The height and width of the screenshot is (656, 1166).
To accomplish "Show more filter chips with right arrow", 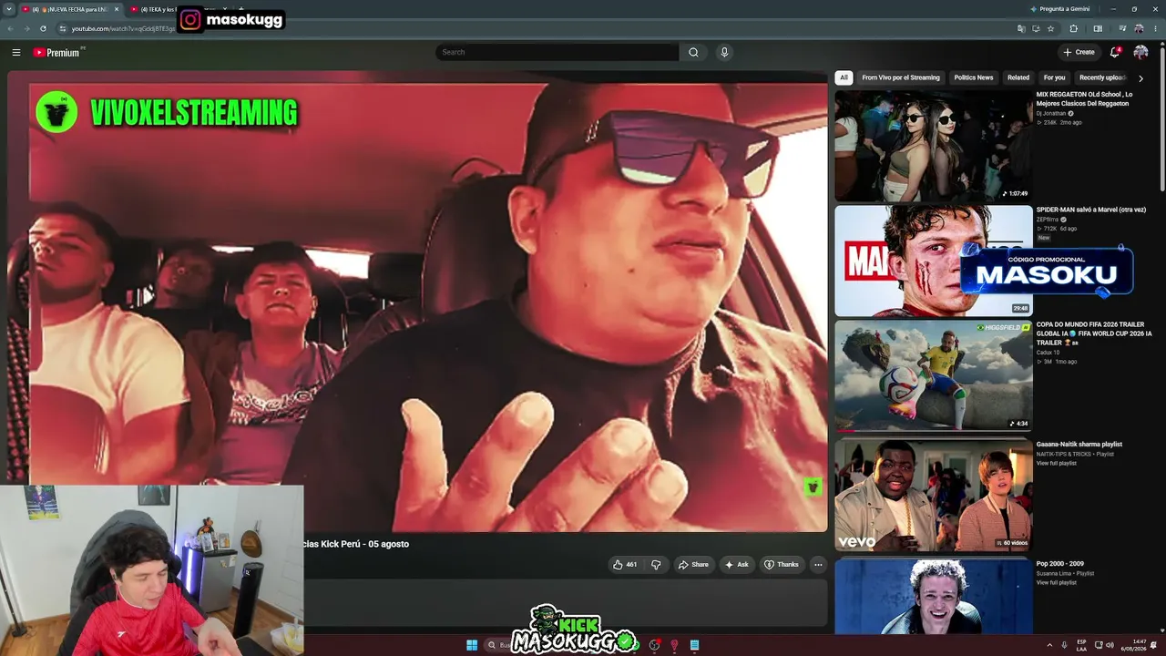I will click(1140, 78).
